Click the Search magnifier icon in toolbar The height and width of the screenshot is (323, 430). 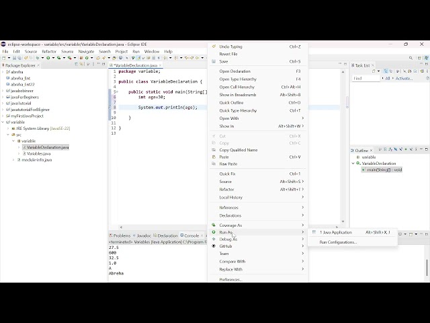[411, 58]
